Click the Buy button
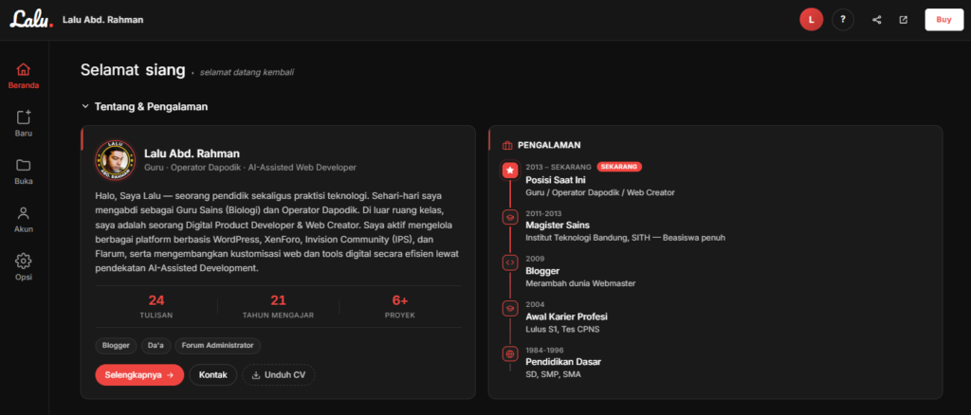The height and width of the screenshot is (415, 971). [x=944, y=20]
